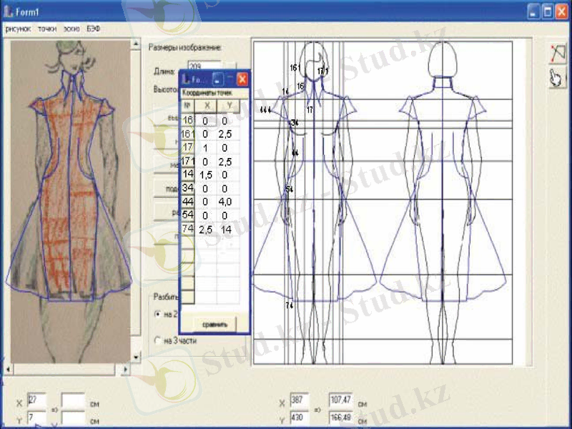Viewport: 572px width, 429px height.
Task: Select the Y cell of row 74
Action: click(x=227, y=229)
